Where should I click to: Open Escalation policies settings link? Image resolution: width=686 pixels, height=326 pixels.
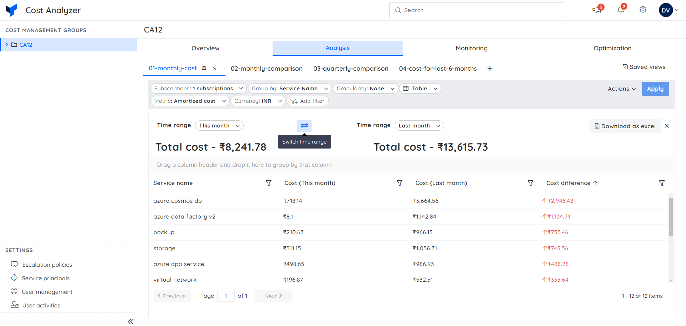click(x=47, y=265)
